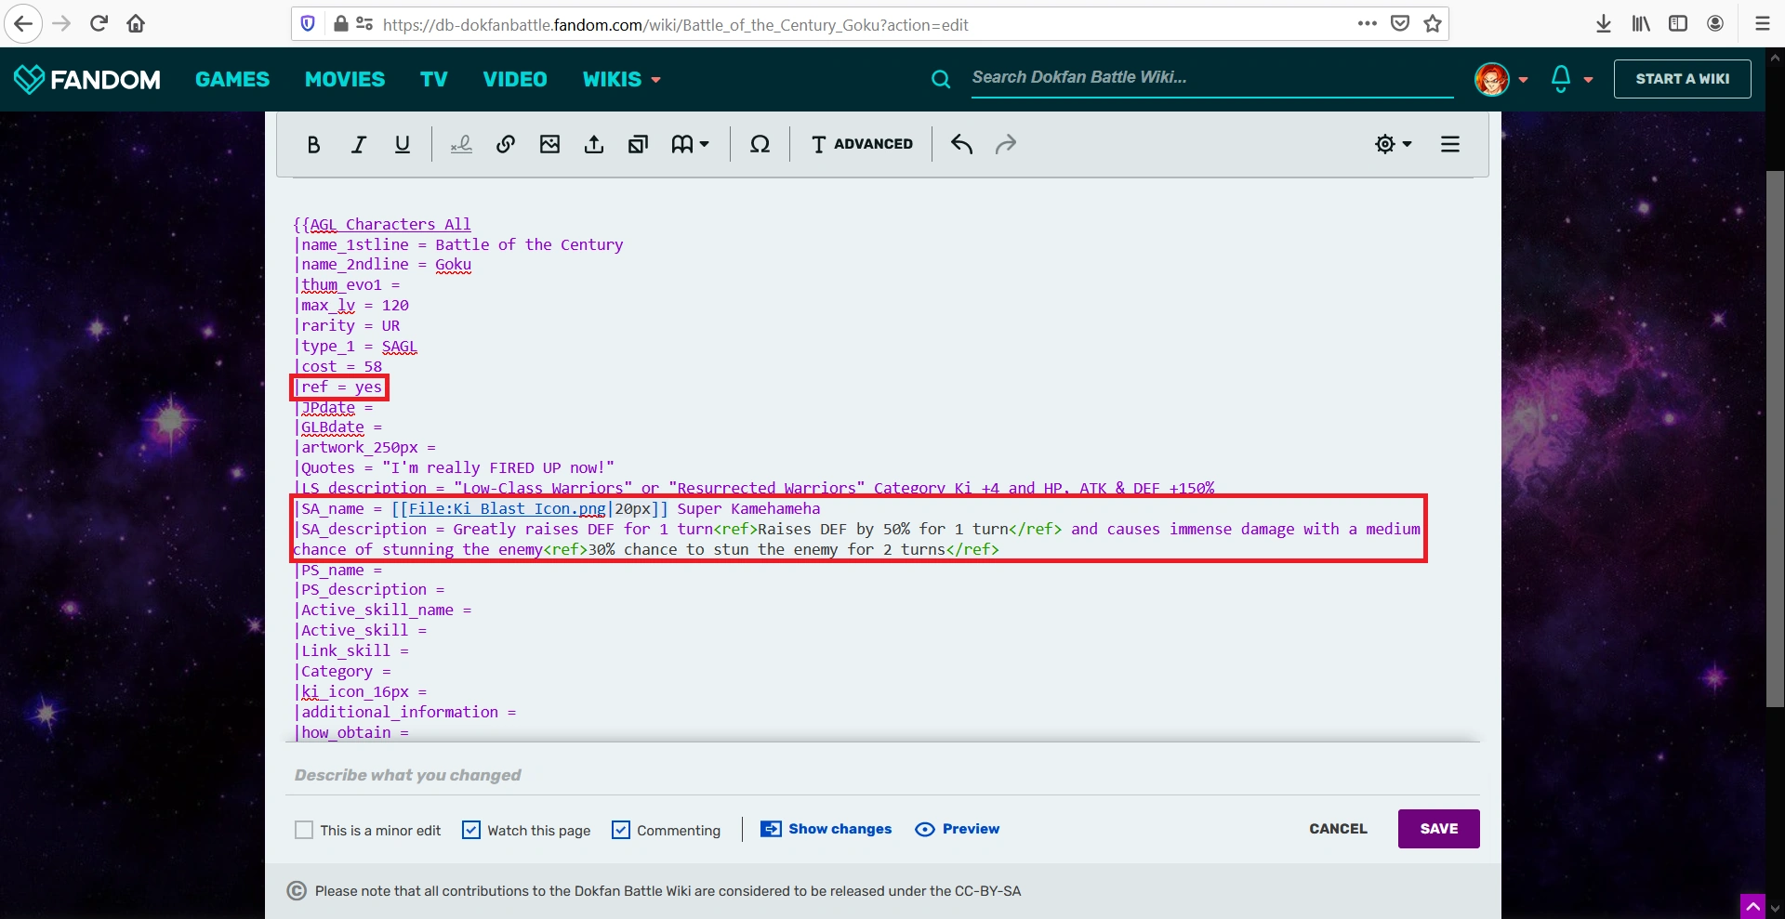
Task: Click the 'cost = 58' line
Action: click(x=338, y=367)
